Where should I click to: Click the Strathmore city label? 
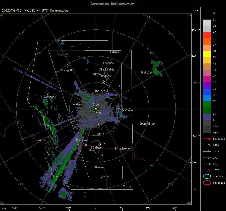point(122,149)
